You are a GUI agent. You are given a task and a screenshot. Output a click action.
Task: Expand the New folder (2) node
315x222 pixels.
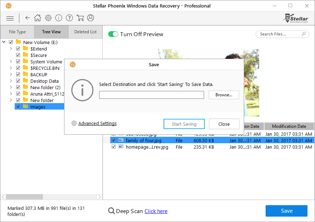pyautogui.click(x=11, y=87)
